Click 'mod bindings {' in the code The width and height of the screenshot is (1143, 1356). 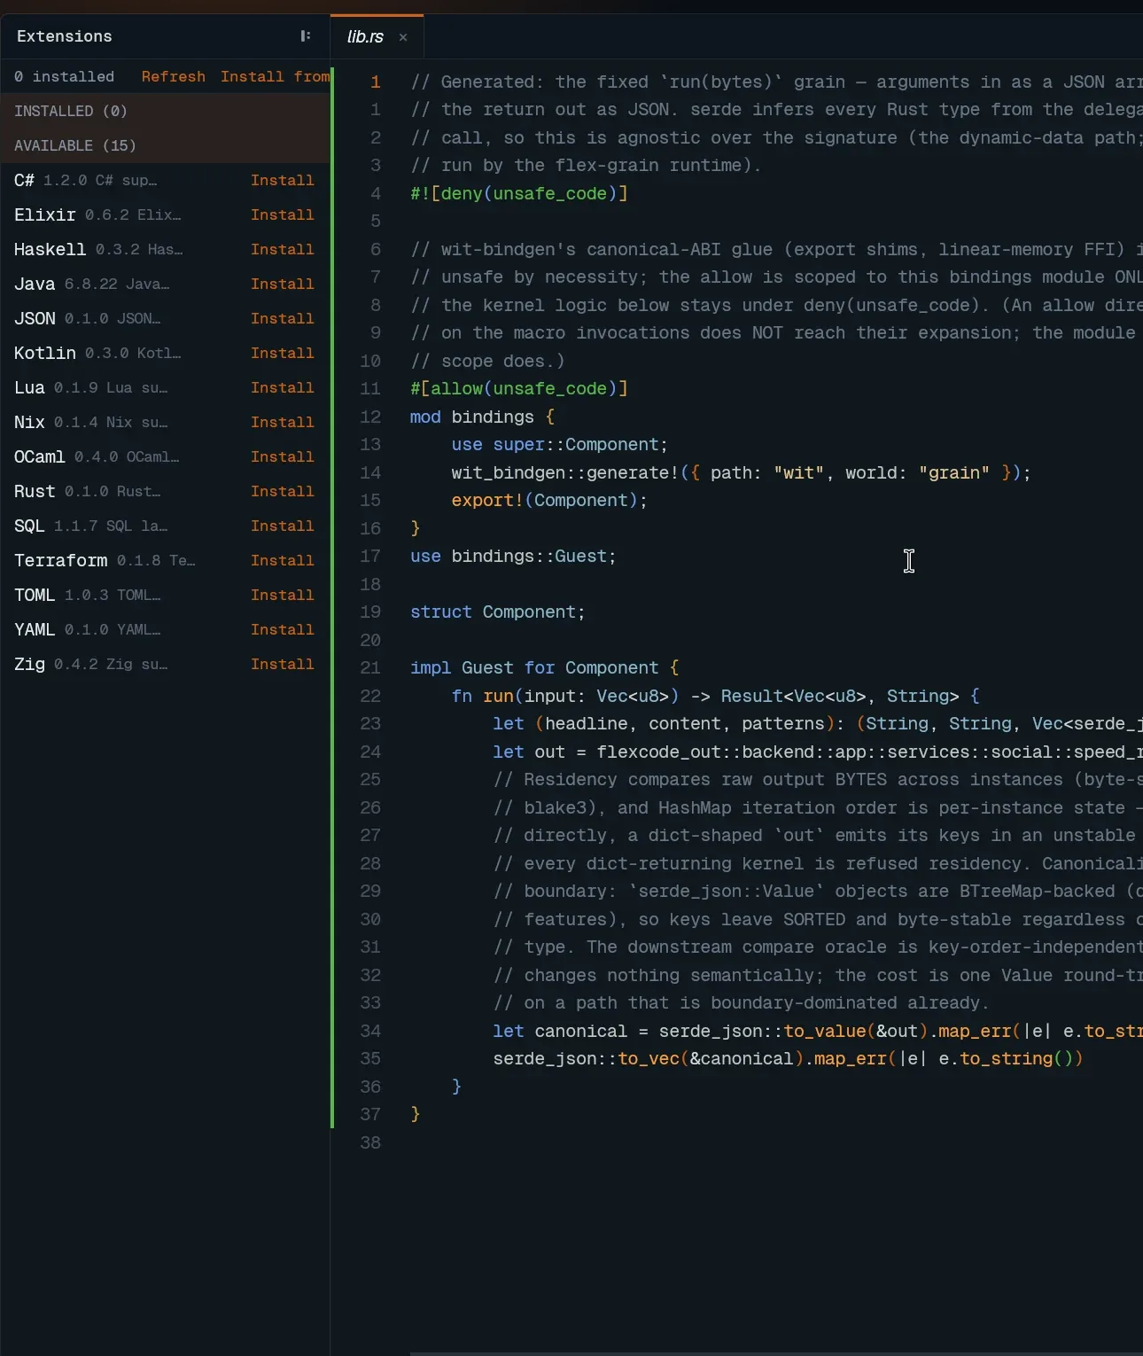[x=483, y=417]
